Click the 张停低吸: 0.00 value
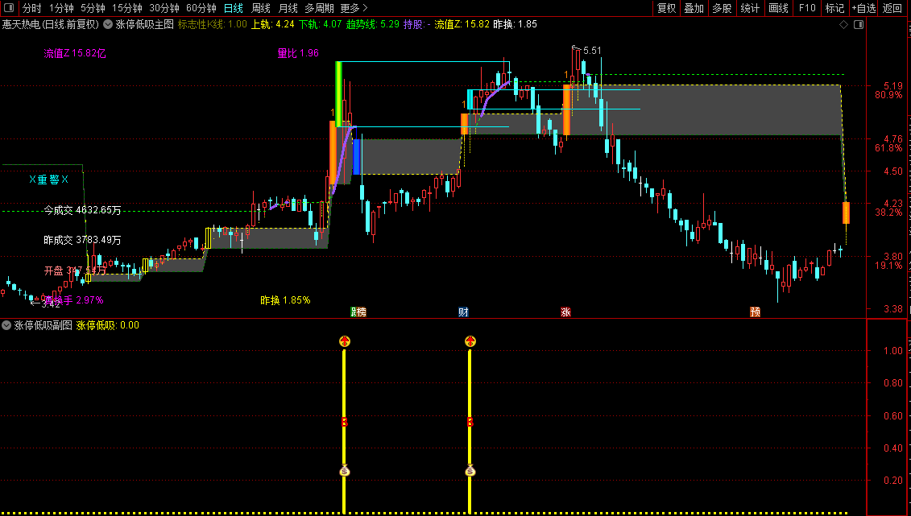This screenshot has width=911, height=516. (x=108, y=326)
